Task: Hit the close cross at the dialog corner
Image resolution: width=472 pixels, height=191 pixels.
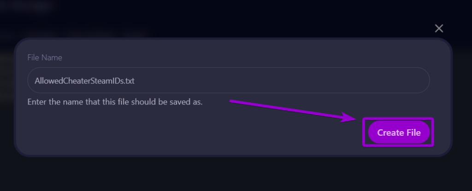Action: pos(439,29)
